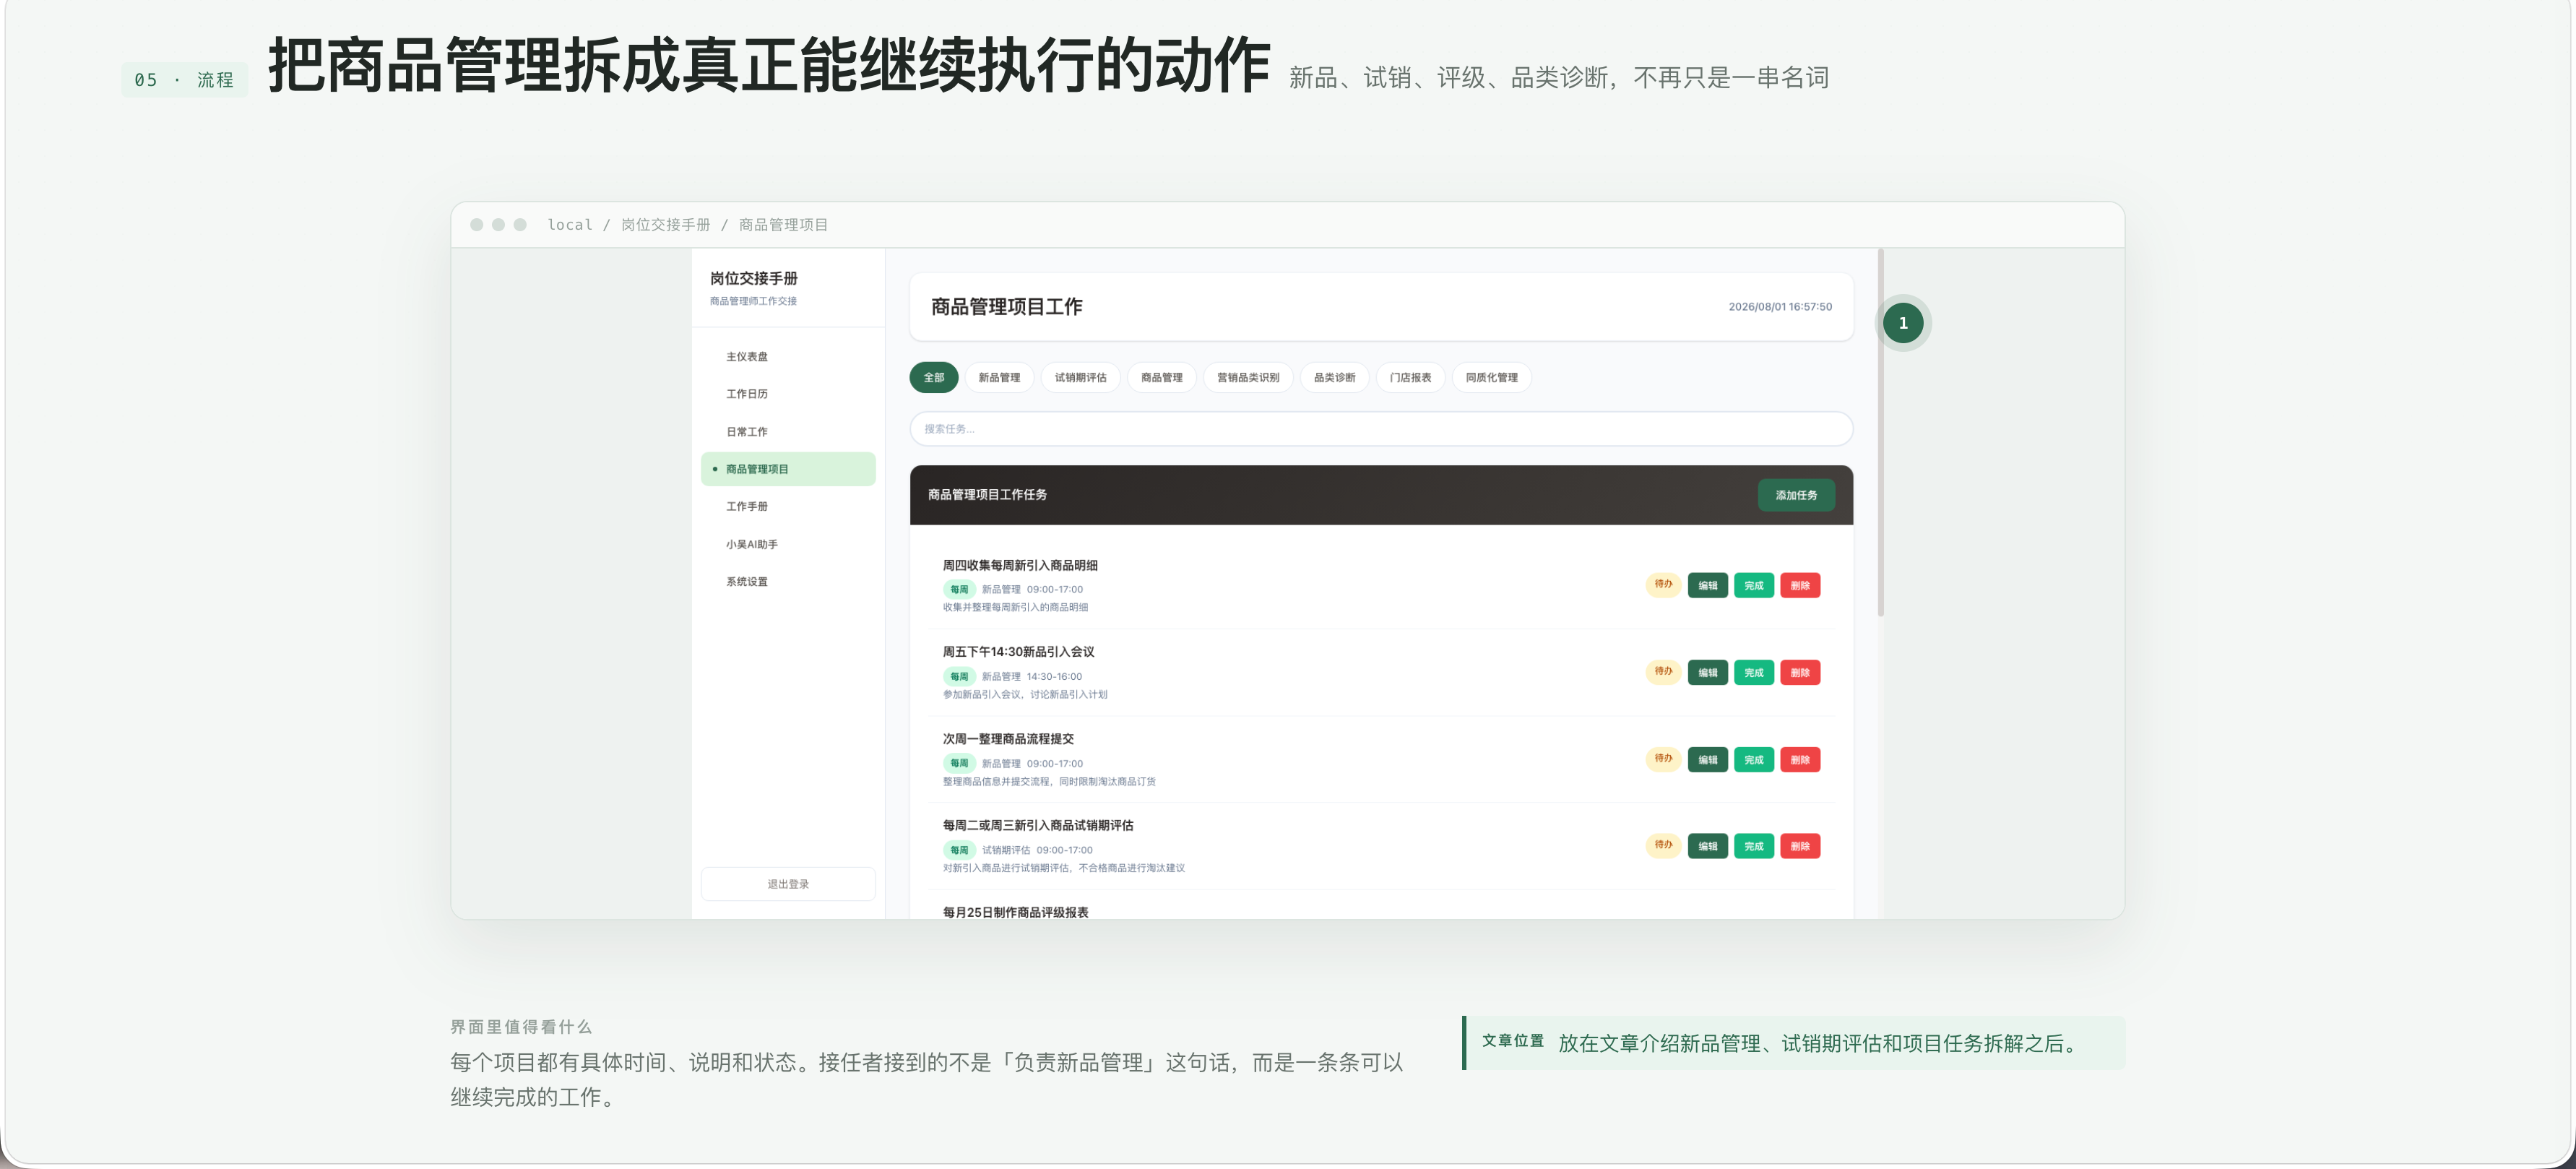
Task: Click 待办 badge for 每周二或周三新引入商品试销期评估
Action: point(1662,845)
